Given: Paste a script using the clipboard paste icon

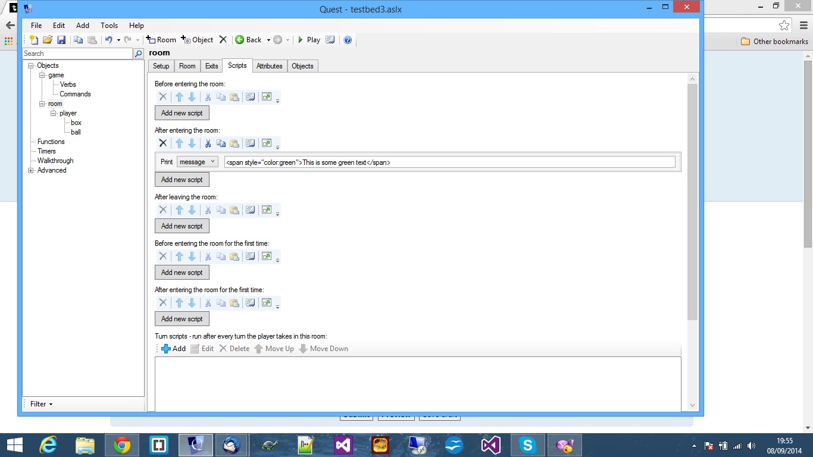Looking at the screenshot, I should (234, 143).
